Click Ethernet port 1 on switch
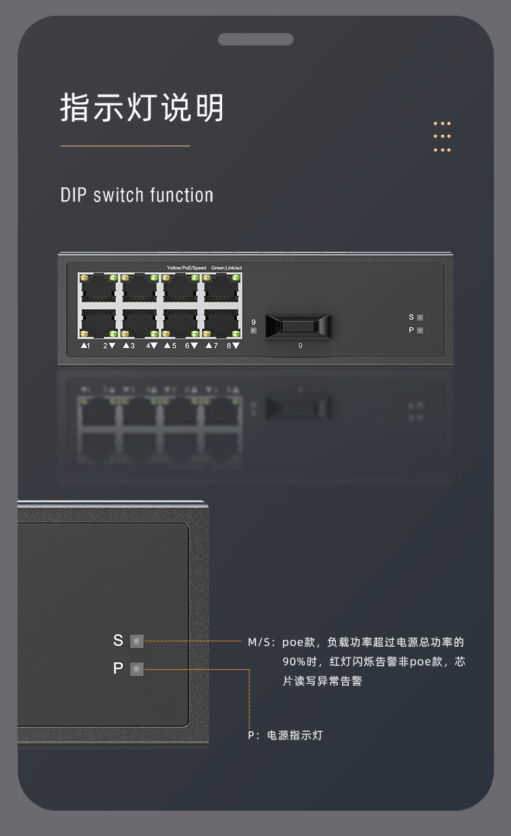511x836 pixels. (x=99, y=289)
